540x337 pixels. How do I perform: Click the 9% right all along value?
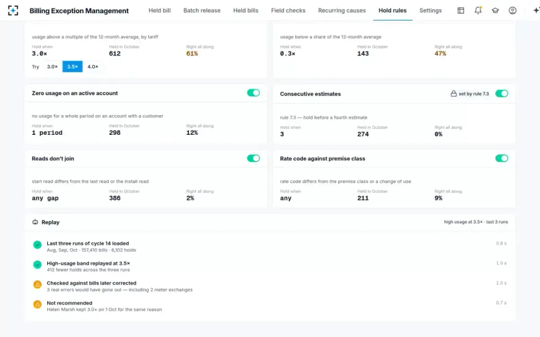pyautogui.click(x=439, y=198)
